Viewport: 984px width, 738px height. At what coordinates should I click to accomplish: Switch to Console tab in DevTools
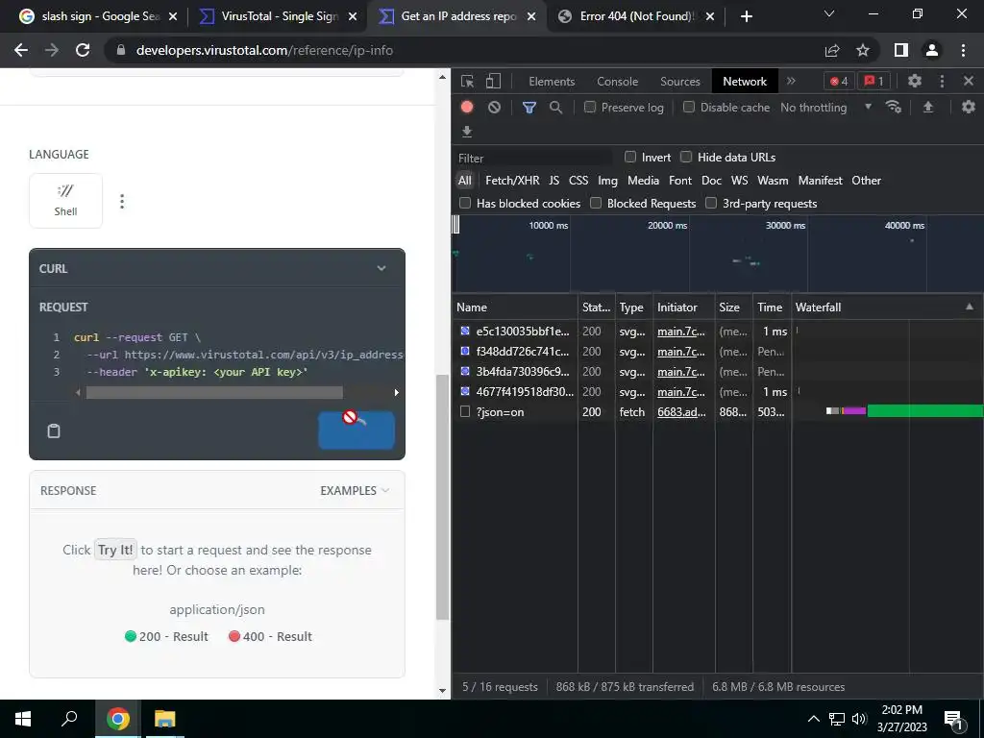[618, 82]
